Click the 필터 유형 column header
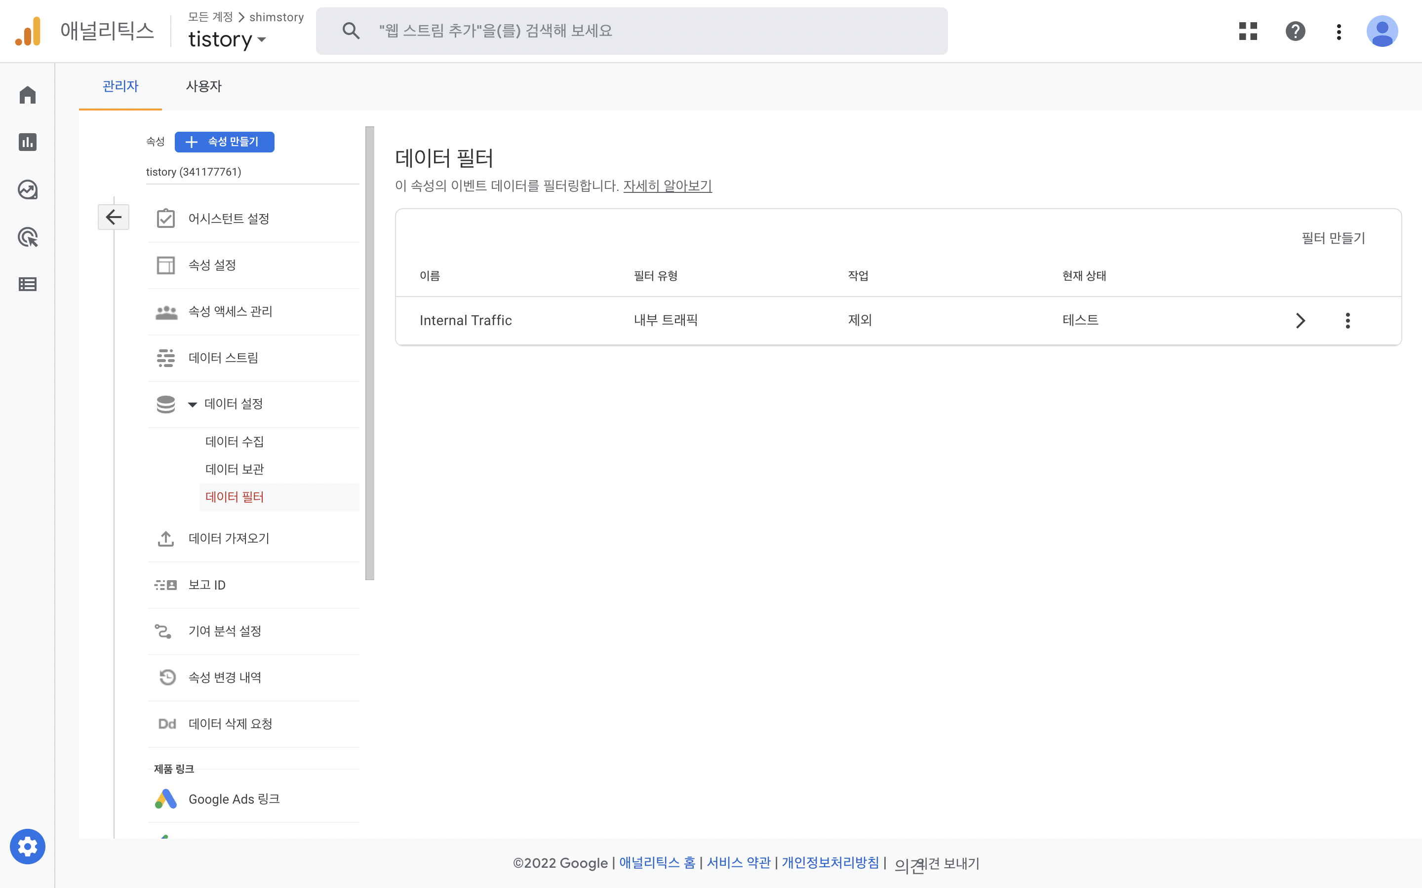Image resolution: width=1422 pixels, height=888 pixels. 655,275
